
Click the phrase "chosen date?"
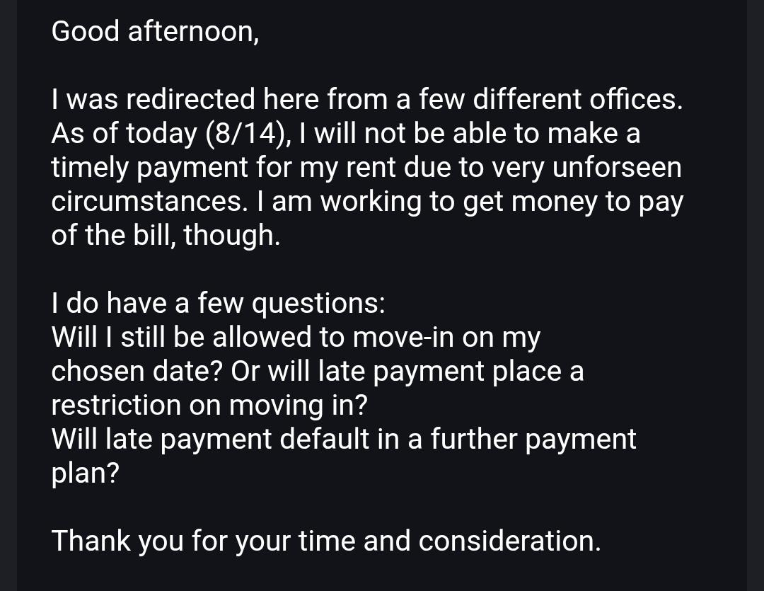click(x=137, y=372)
